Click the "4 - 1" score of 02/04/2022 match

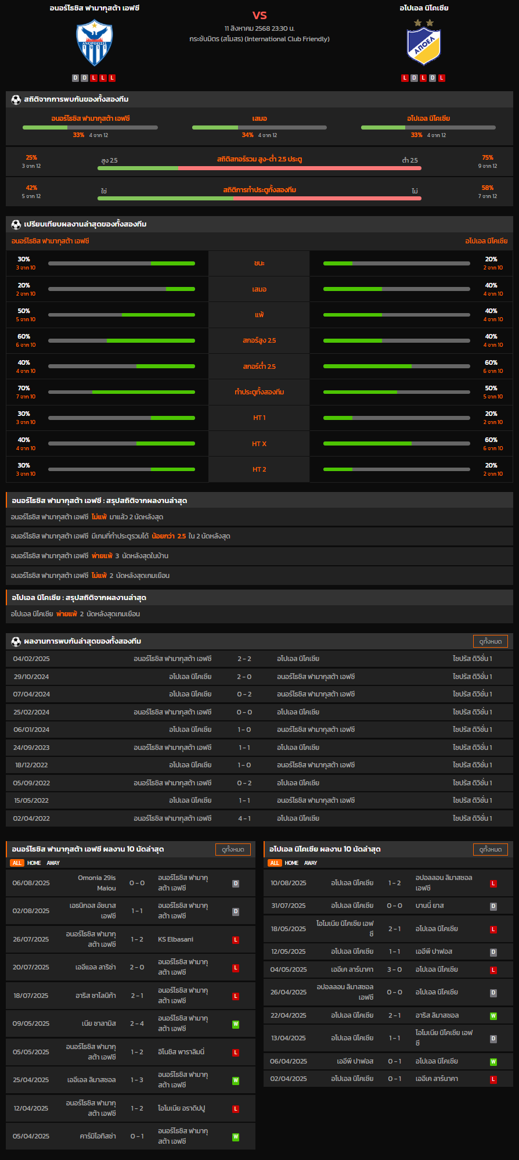click(244, 818)
